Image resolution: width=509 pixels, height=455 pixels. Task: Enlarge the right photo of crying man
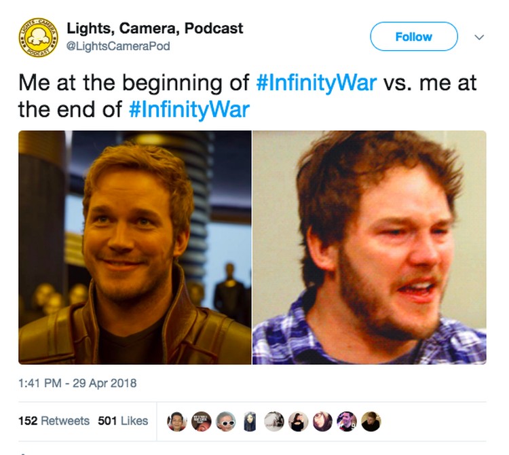[369, 247]
